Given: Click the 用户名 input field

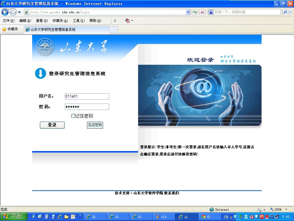Looking at the screenshot, I should pos(87,96).
